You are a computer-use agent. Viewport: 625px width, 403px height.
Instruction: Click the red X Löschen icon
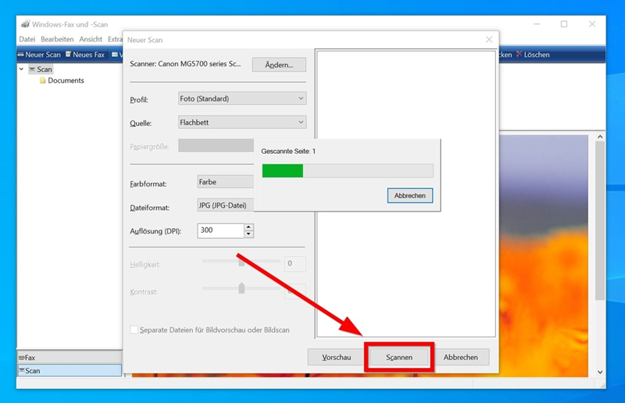[x=519, y=55]
